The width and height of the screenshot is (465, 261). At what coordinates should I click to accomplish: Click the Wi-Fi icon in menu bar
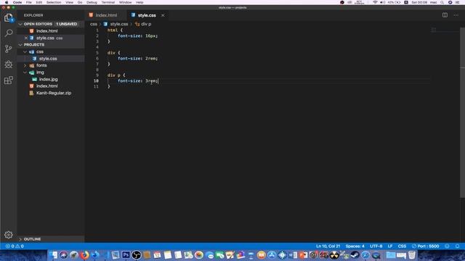click(x=375, y=2)
